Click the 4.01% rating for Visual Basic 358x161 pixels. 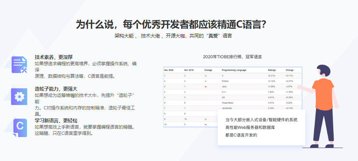click(271, 103)
